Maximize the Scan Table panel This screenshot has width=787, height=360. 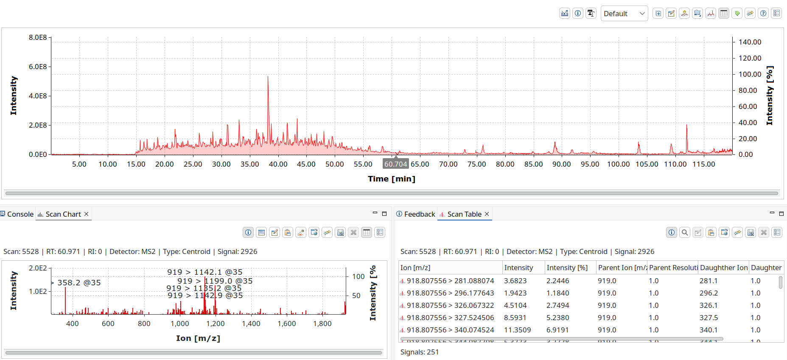click(781, 214)
